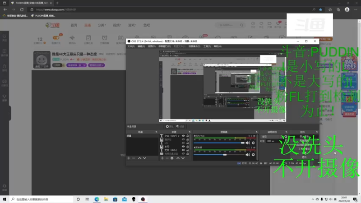This screenshot has height=203, width=361.
Task: Open 桌面音频 audio settings gear
Action: pyautogui.click(x=253, y=155)
